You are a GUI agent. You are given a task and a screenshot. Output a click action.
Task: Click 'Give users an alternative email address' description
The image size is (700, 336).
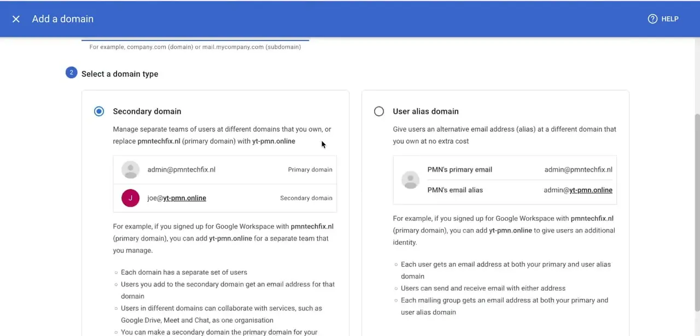point(504,135)
